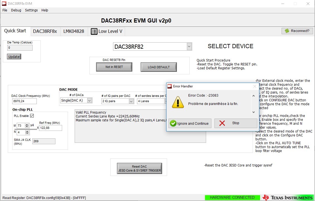This screenshot has width=315, height=201.
Task: Click the DAC38RFxx EVM GUI v2p0 title
Action: coord(136,21)
